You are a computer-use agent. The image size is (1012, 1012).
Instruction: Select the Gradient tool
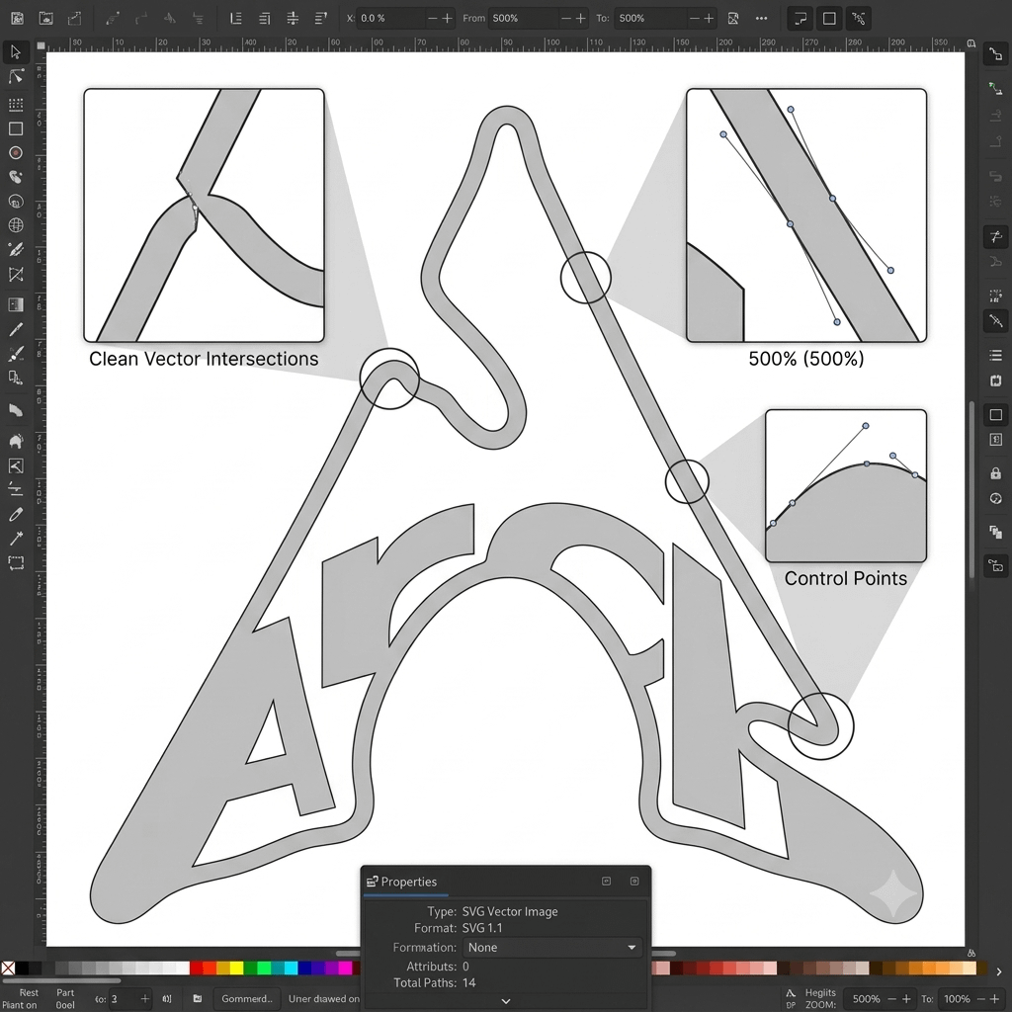click(16, 304)
